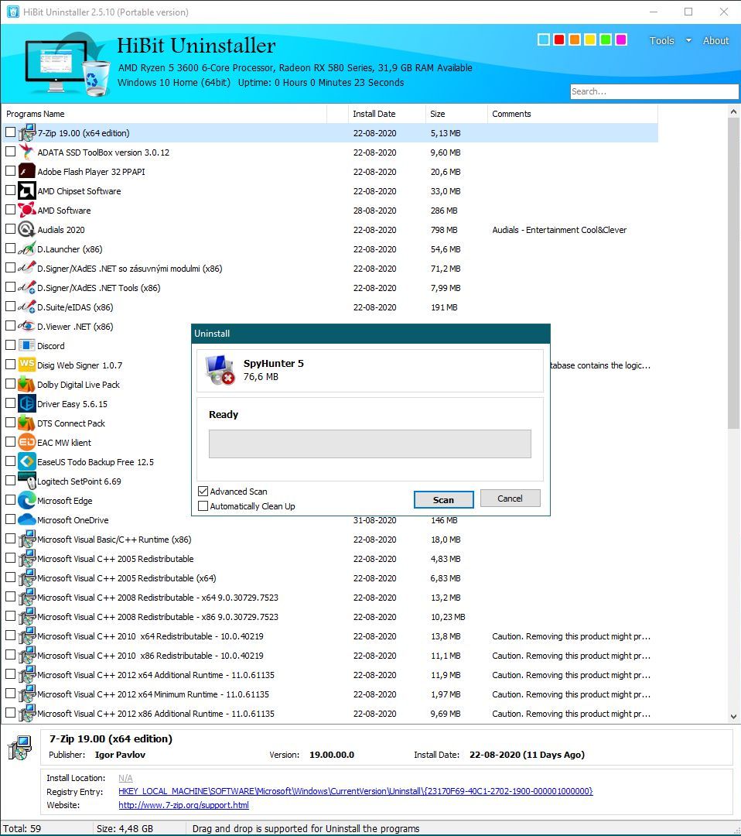Click the D.Signer/XAdES .NET Tools icon
741x836 pixels.
click(26, 287)
